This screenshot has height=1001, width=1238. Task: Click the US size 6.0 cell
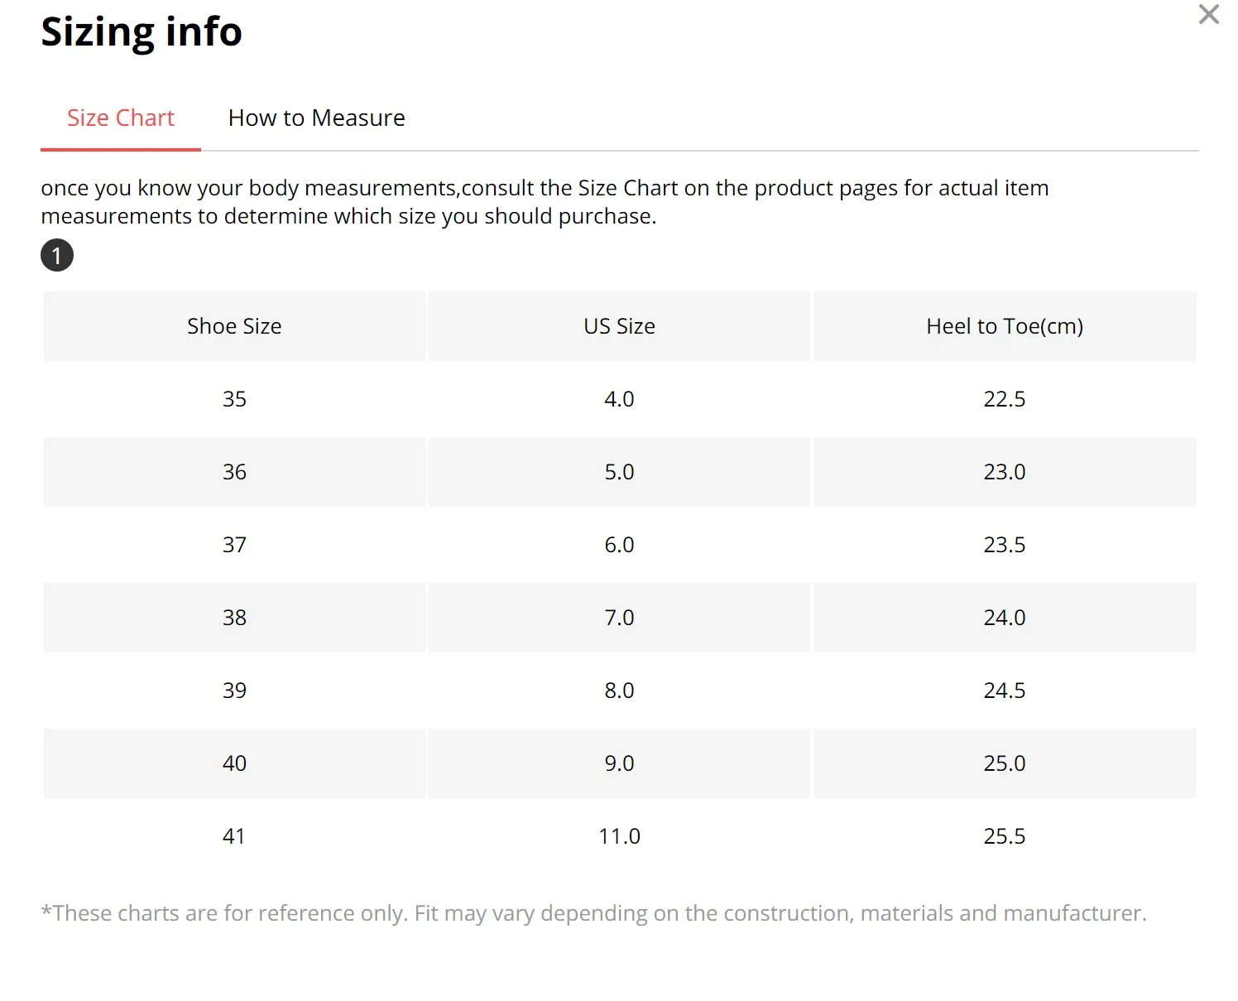click(619, 545)
